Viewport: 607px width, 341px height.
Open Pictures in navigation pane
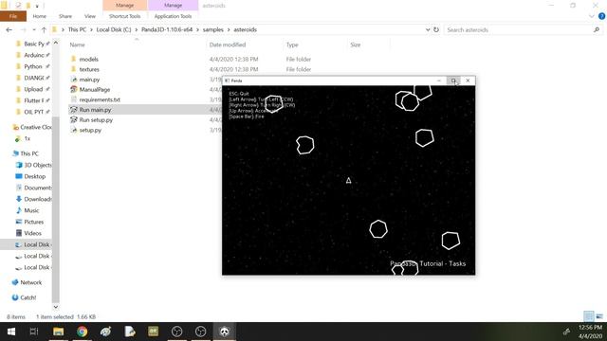(x=29, y=222)
